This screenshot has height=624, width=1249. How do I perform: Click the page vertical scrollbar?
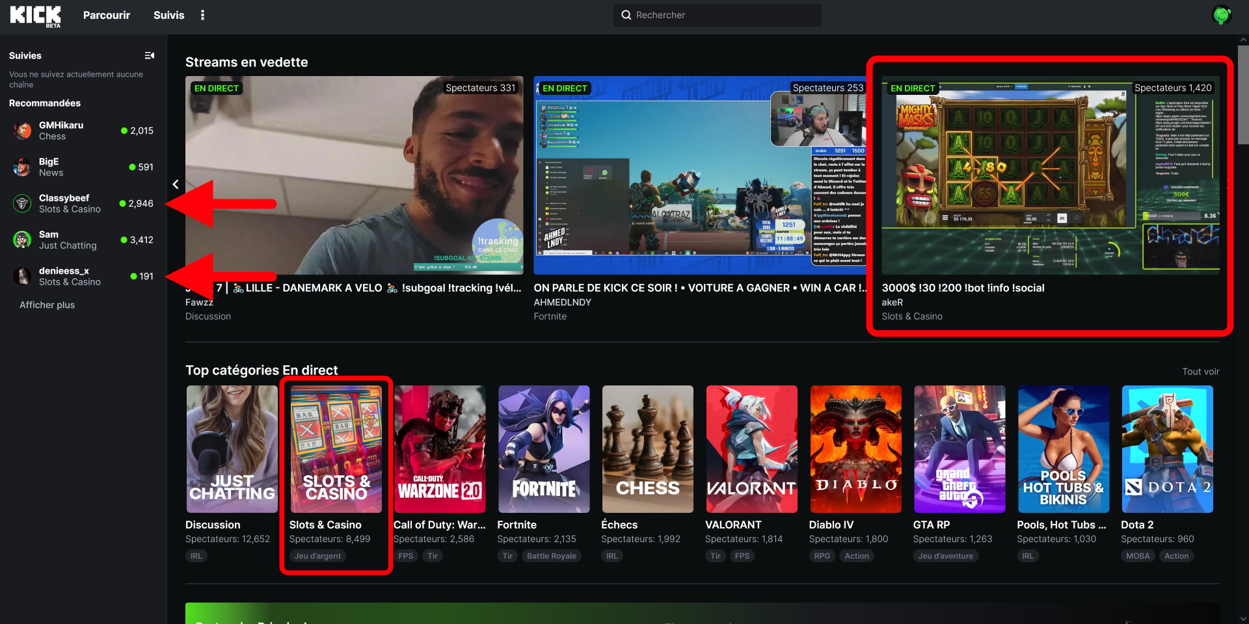pyautogui.click(x=1242, y=97)
